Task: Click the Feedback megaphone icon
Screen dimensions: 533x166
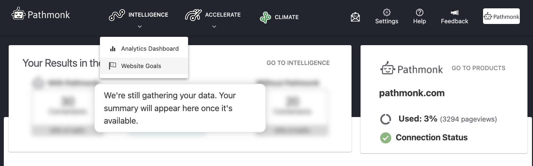Action: pyautogui.click(x=455, y=13)
